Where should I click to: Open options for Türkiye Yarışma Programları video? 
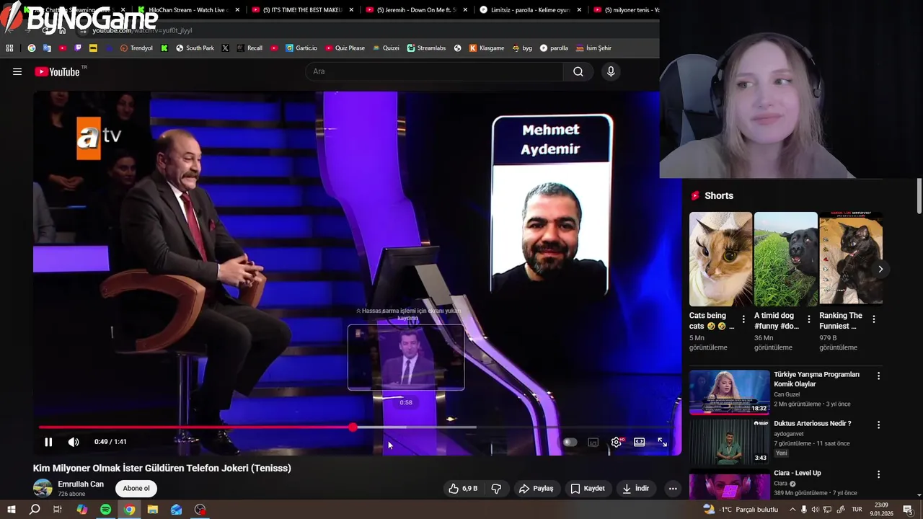tap(878, 376)
